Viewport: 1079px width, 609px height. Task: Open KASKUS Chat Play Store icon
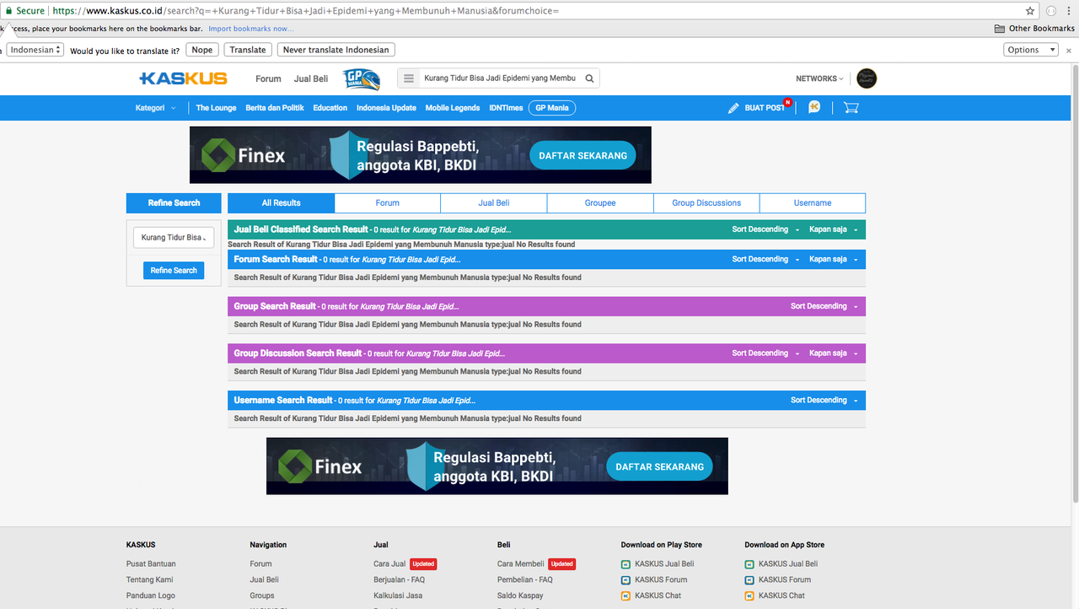click(625, 596)
